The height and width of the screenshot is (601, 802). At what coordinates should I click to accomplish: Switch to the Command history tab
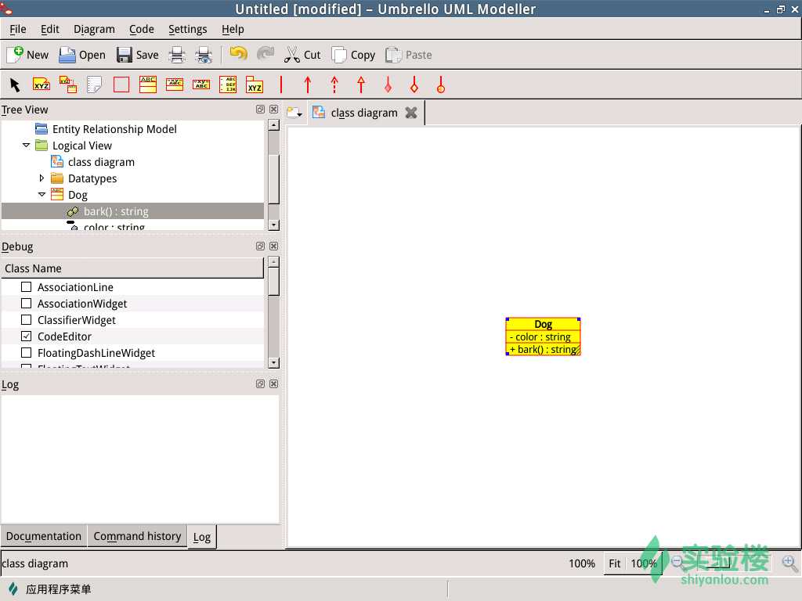137,536
